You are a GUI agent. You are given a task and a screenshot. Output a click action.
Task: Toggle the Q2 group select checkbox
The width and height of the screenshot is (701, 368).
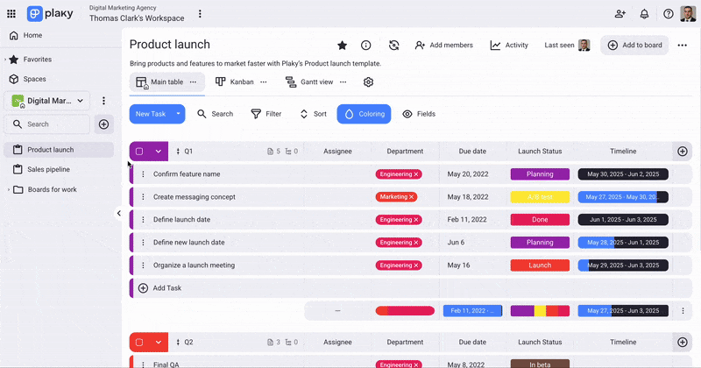(x=139, y=343)
